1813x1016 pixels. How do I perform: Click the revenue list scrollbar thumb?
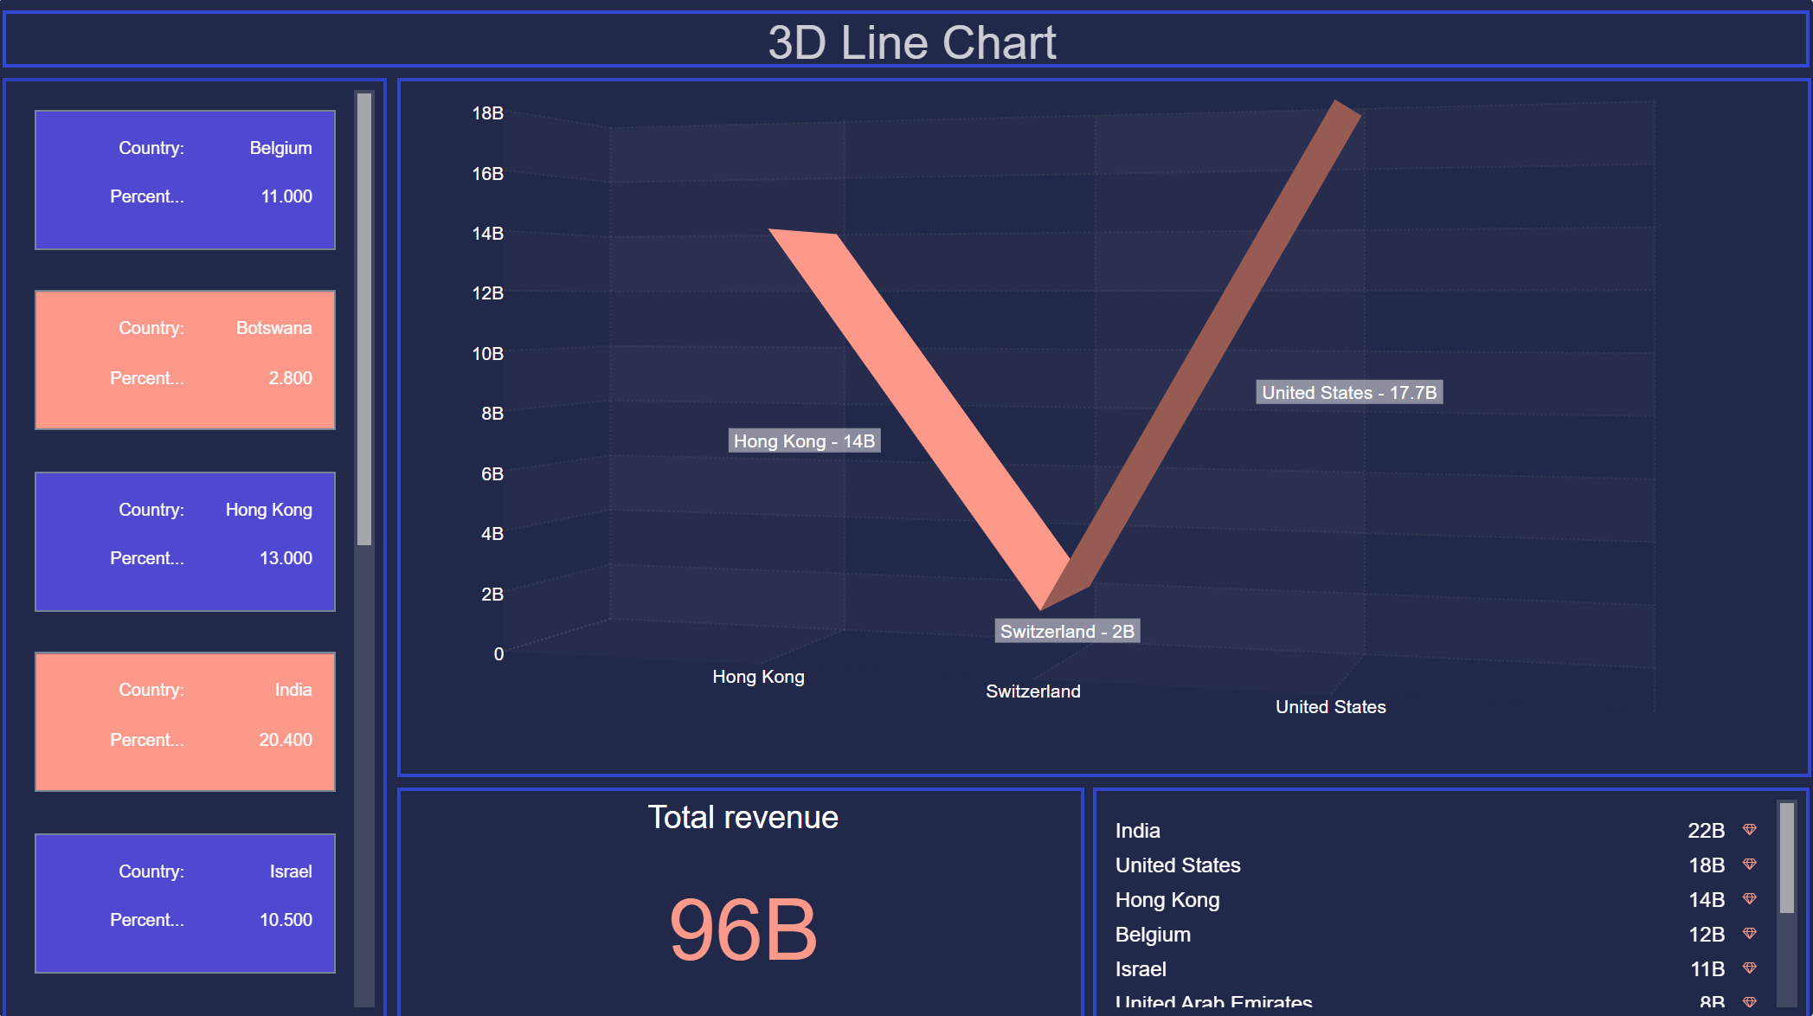tap(1786, 857)
